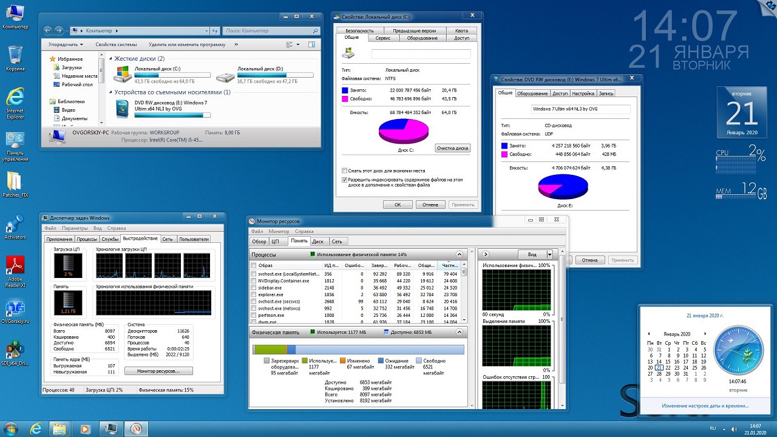Check the explorer.exe process checkbox
The image size is (777, 437).
[254, 294]
